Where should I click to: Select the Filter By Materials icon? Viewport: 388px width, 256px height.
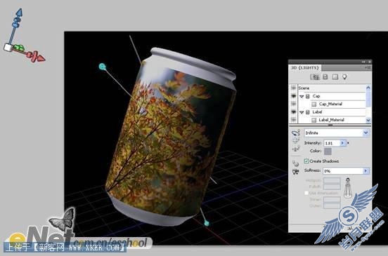pyautogui.click(x=335, y=77)
